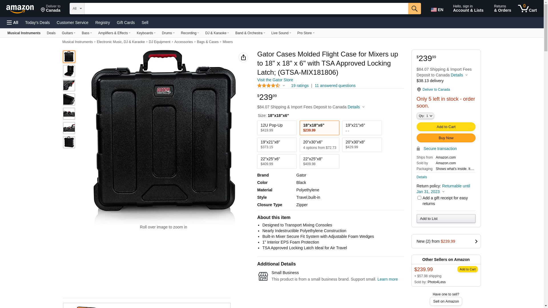
Task: Open the Recording category menu
Action: 190,33
